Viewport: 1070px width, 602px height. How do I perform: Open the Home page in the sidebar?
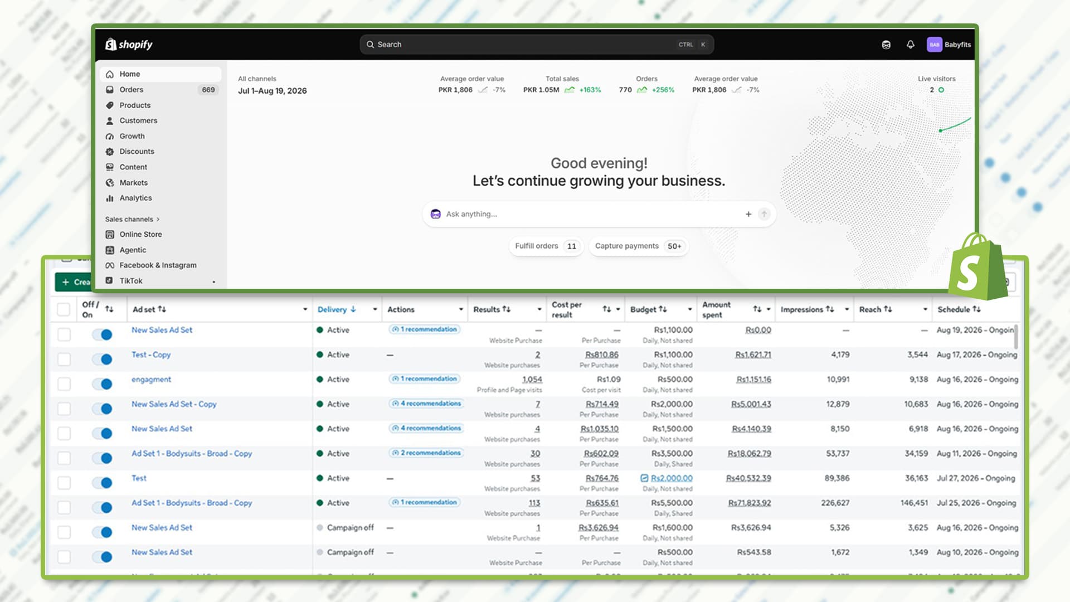point(160,74)
